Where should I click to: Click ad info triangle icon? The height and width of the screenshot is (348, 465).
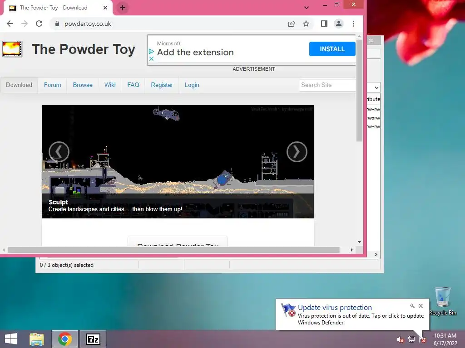[151, 52]
